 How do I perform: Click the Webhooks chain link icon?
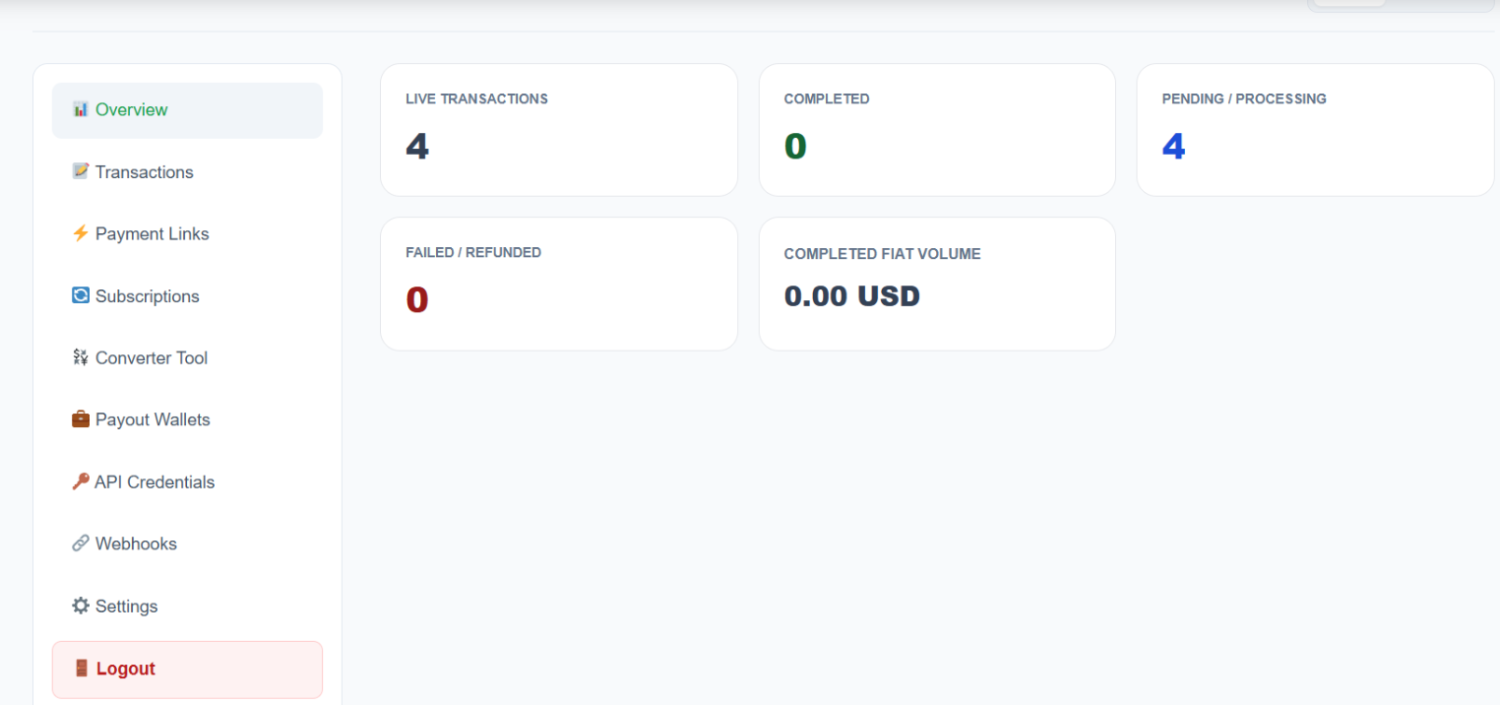coord(81,544)
